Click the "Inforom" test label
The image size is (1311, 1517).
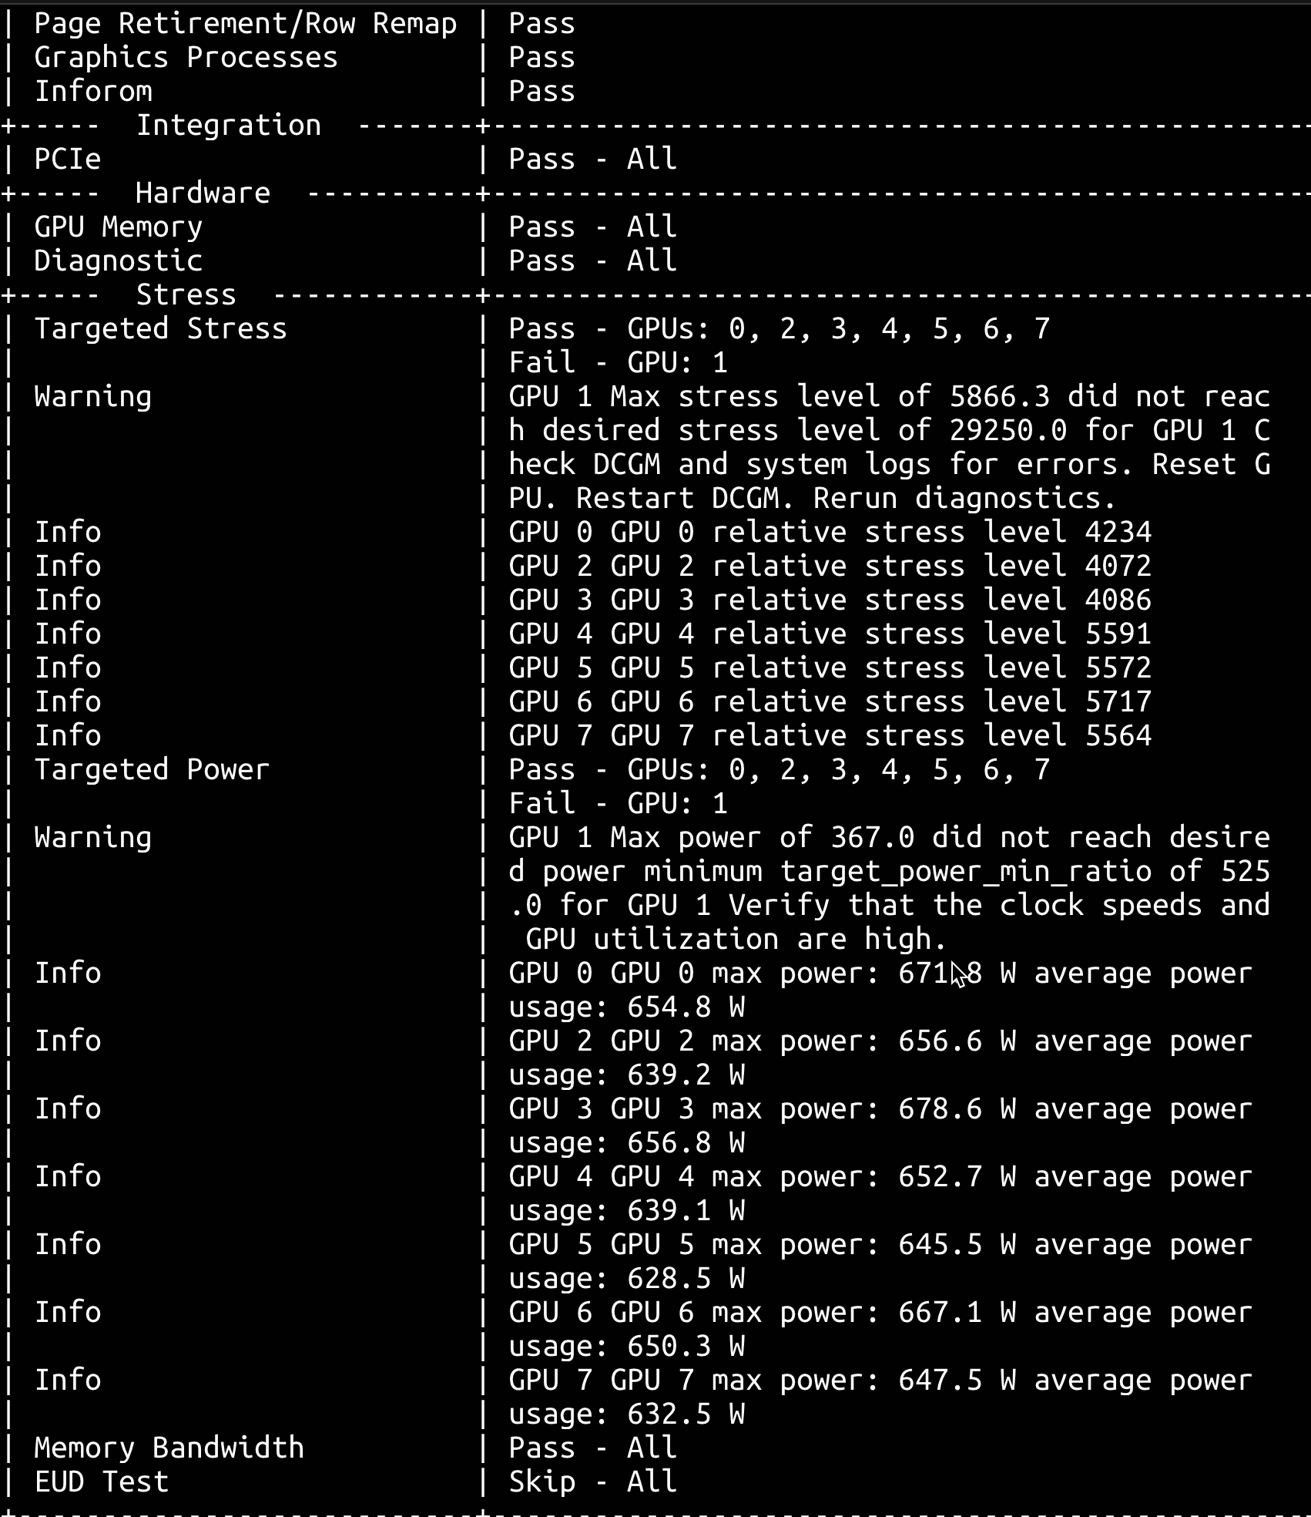click(x=93, y=92)
